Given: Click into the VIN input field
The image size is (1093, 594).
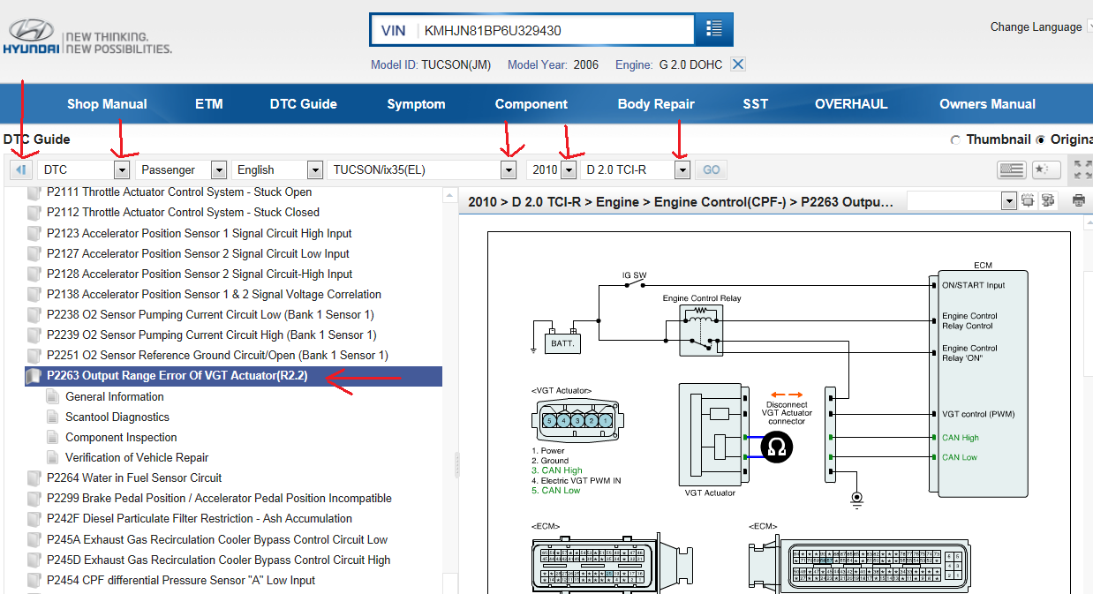Looking at the screenshot, I should (556, 30).
